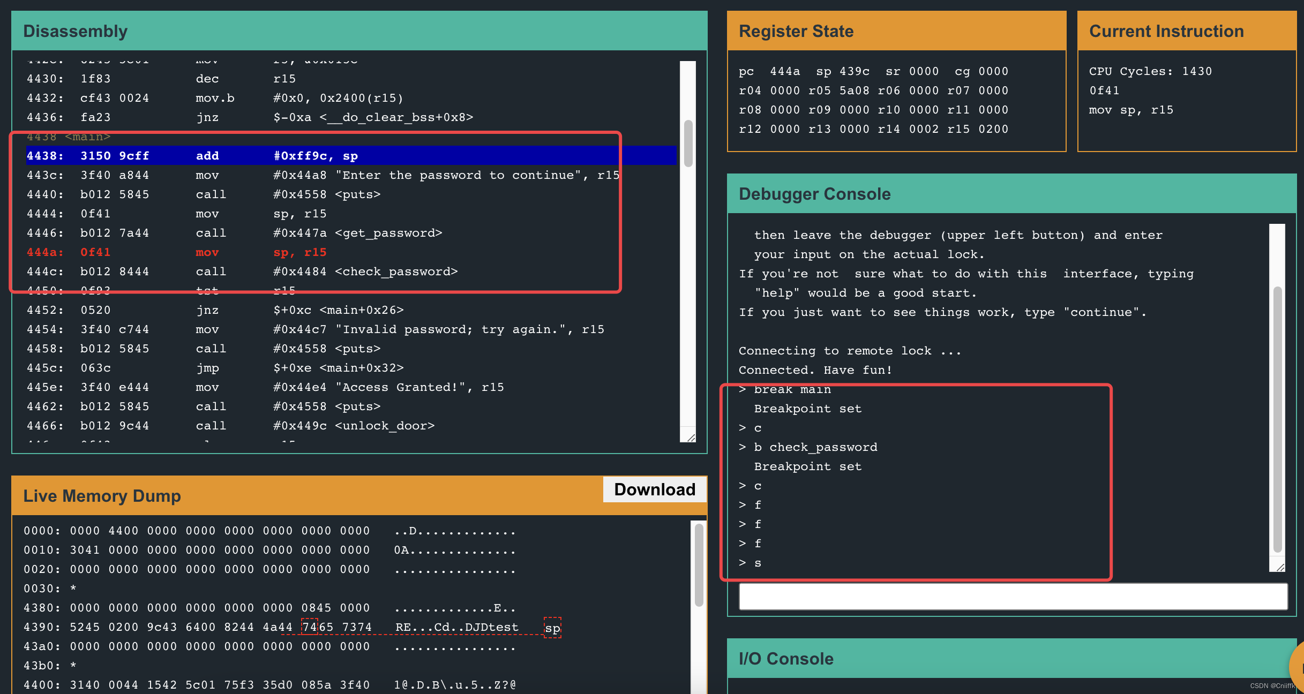Click memory row 0000: 0000 4400
Viewport: 1304px width, 694px height.
(269, 531)
